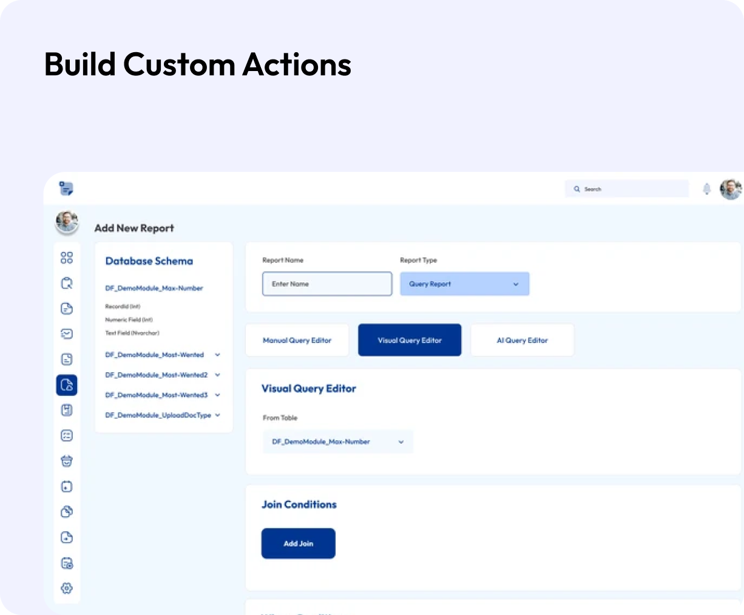Screen dimensions: 744x615
Task: Open the dashboard grid icon in sidebar
Action: [x=67, y=258]
